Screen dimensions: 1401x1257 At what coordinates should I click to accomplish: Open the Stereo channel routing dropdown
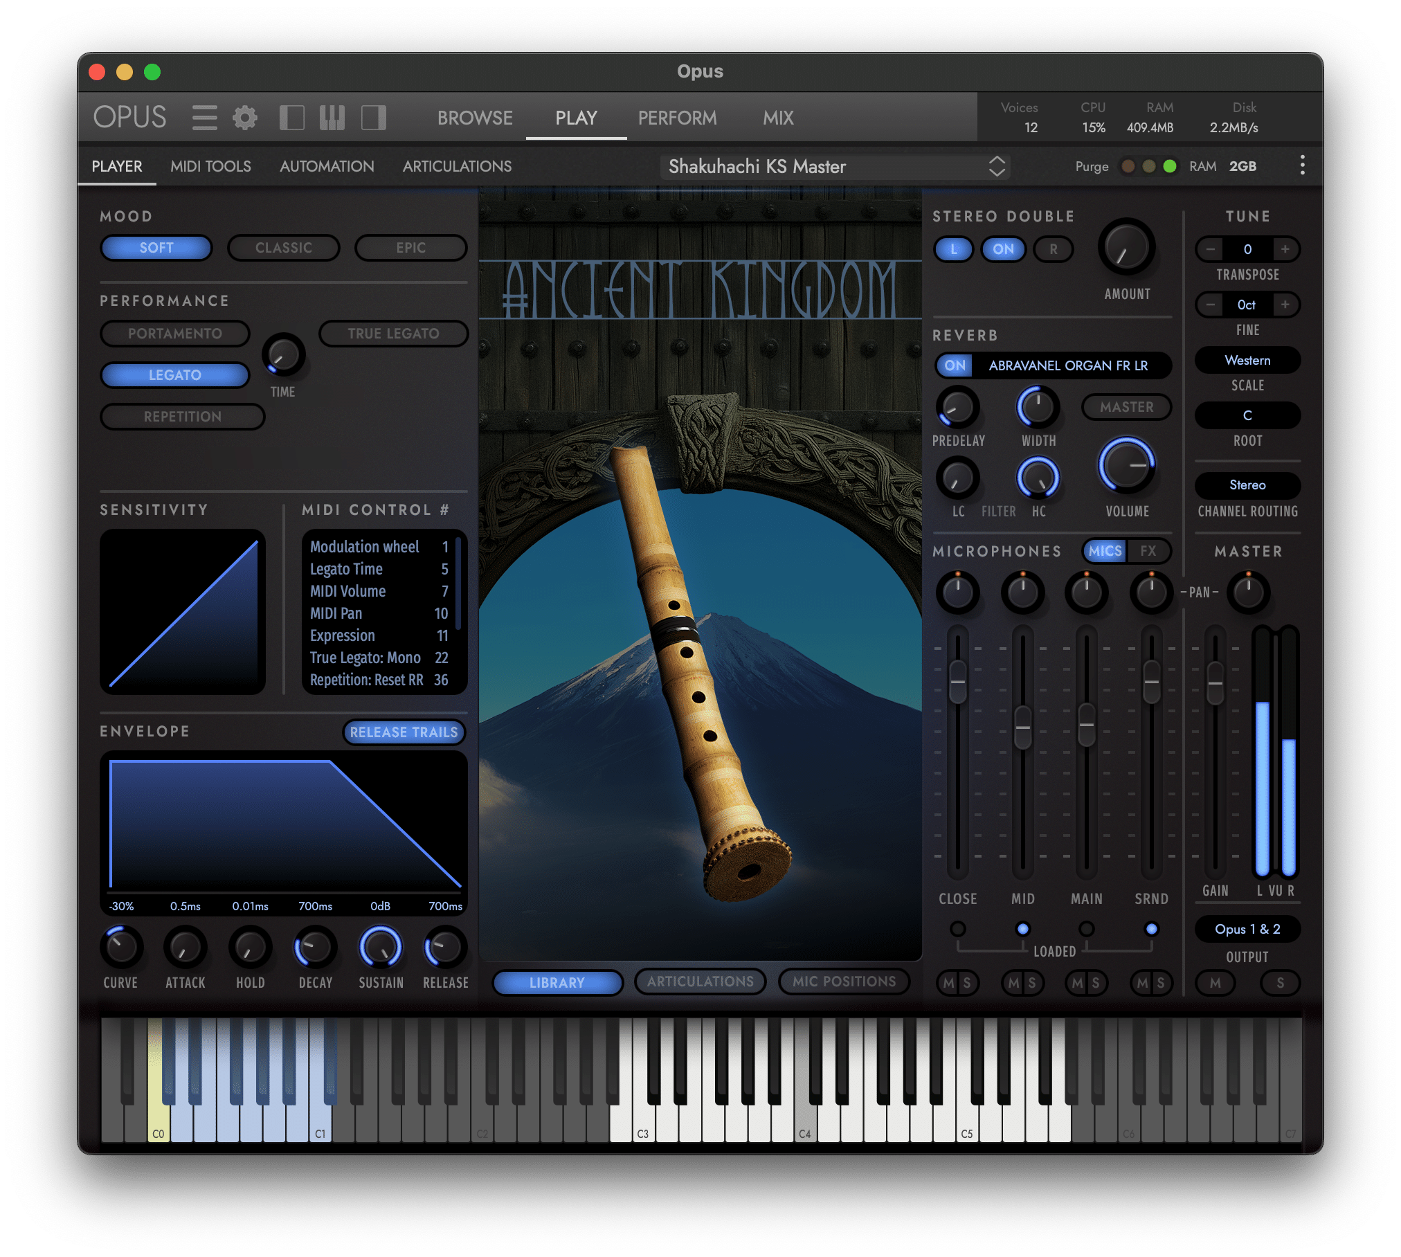(1247, 485)
